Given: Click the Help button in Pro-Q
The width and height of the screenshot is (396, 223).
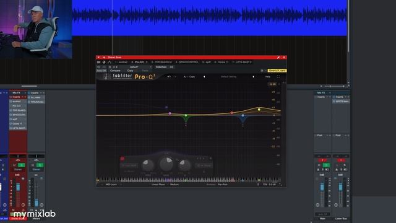Looking at the screenshot, I should pos(268,77).
